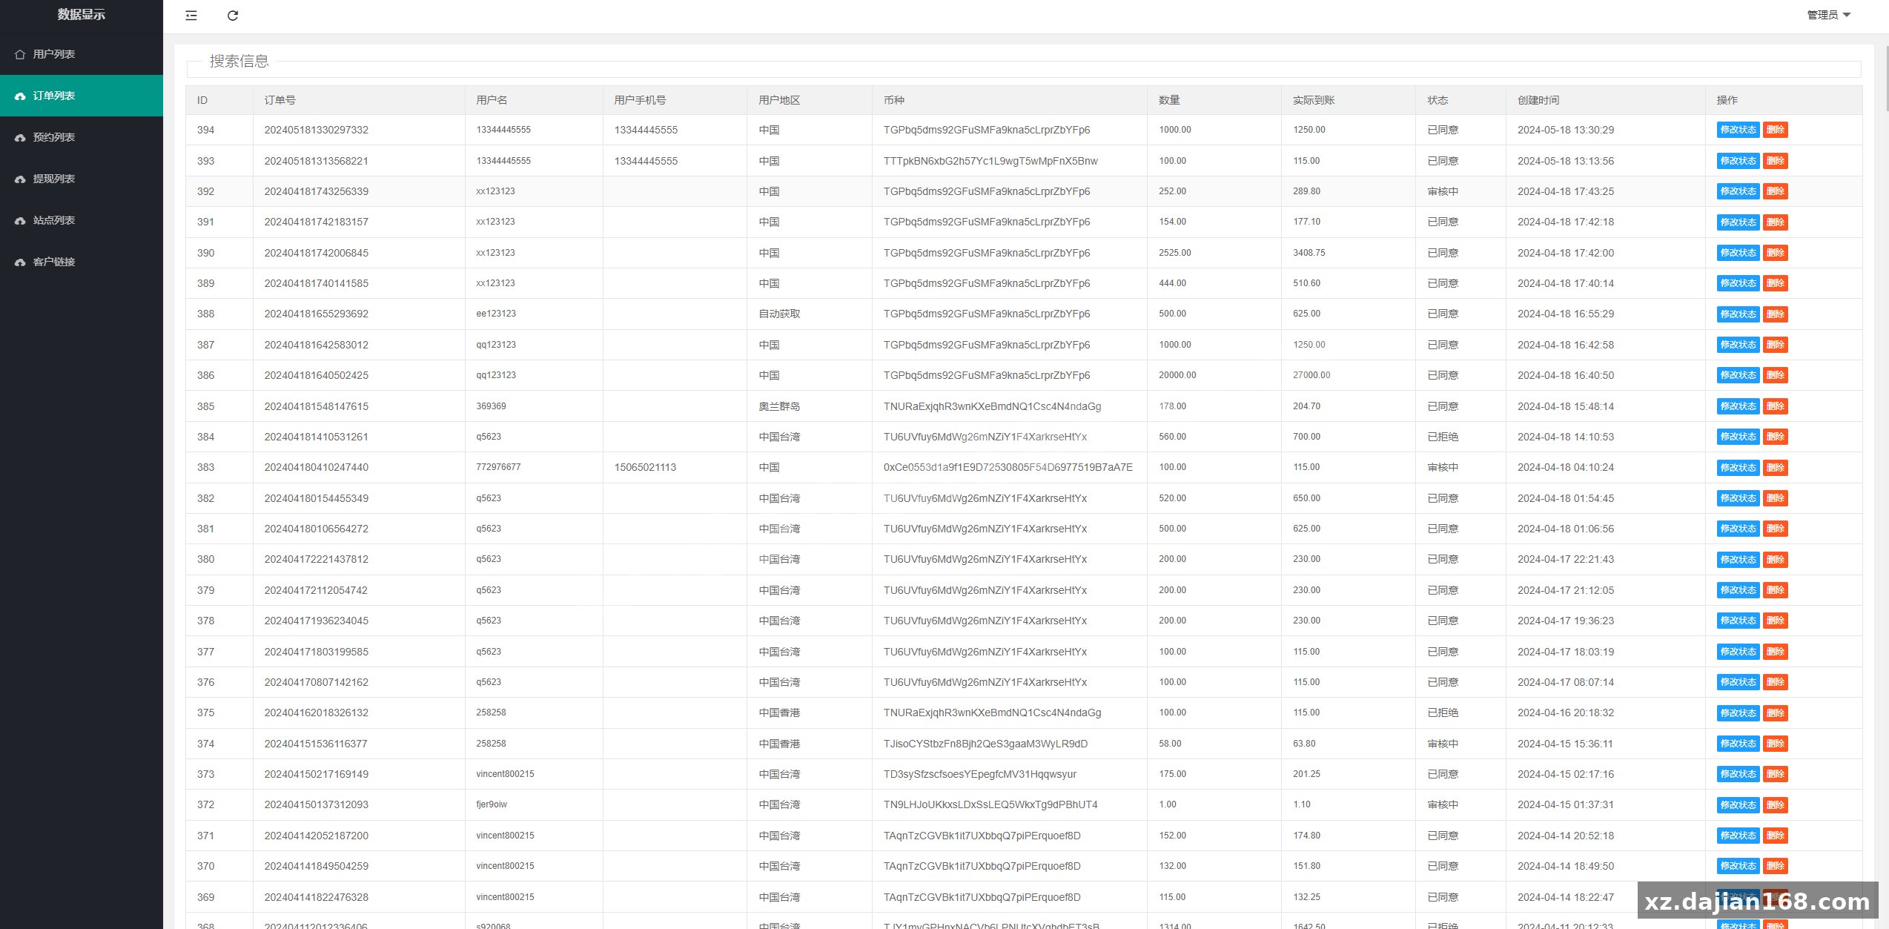Click 删除 on the row with ID 393

tap(1775, 161)
